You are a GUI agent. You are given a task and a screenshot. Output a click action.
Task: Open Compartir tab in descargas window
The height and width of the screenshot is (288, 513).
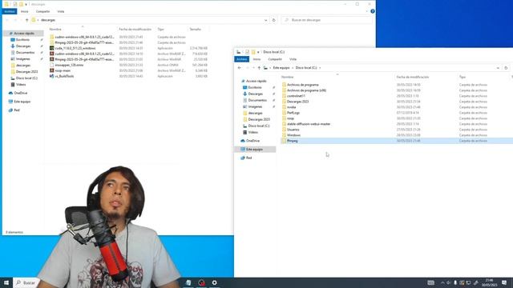pyautogui.click(x=42, y=11)
